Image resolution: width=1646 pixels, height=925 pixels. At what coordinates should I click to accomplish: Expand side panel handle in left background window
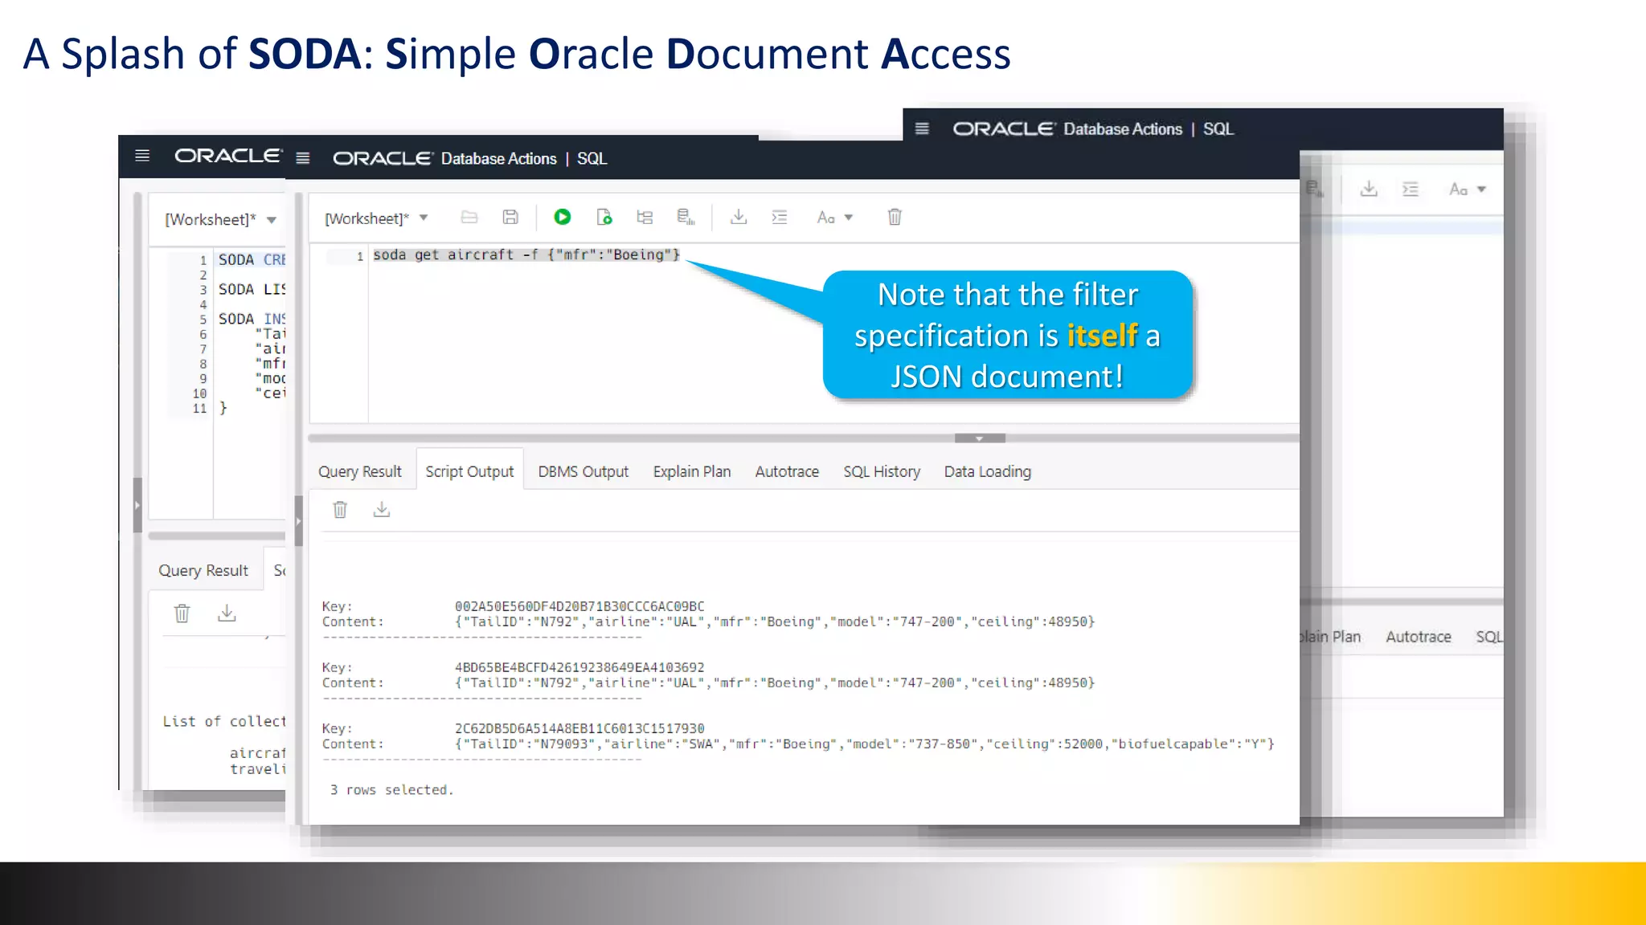click(x=137, y=505)
